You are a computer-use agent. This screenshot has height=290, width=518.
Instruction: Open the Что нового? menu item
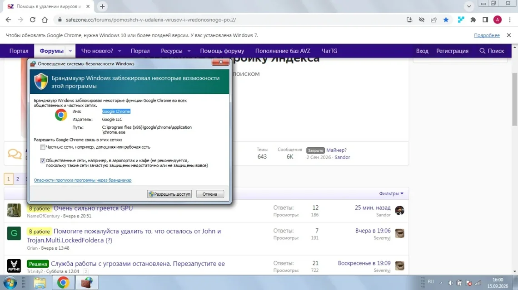coord(97,51)
